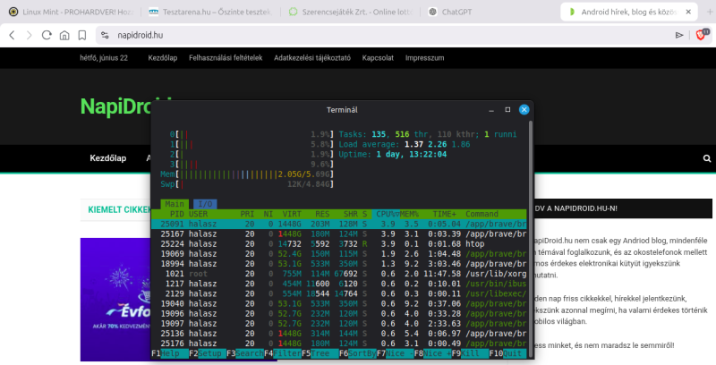Click the Swp usage meter bar

(247, 184)
